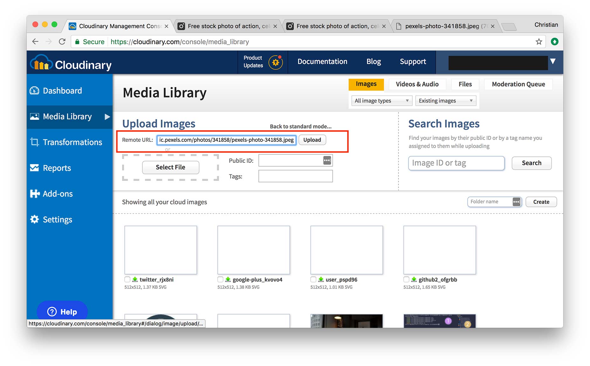Tick the twitter_rjx8ni image checkbox
The height and width of the screenshot is (366, 590).
point(127,280)
